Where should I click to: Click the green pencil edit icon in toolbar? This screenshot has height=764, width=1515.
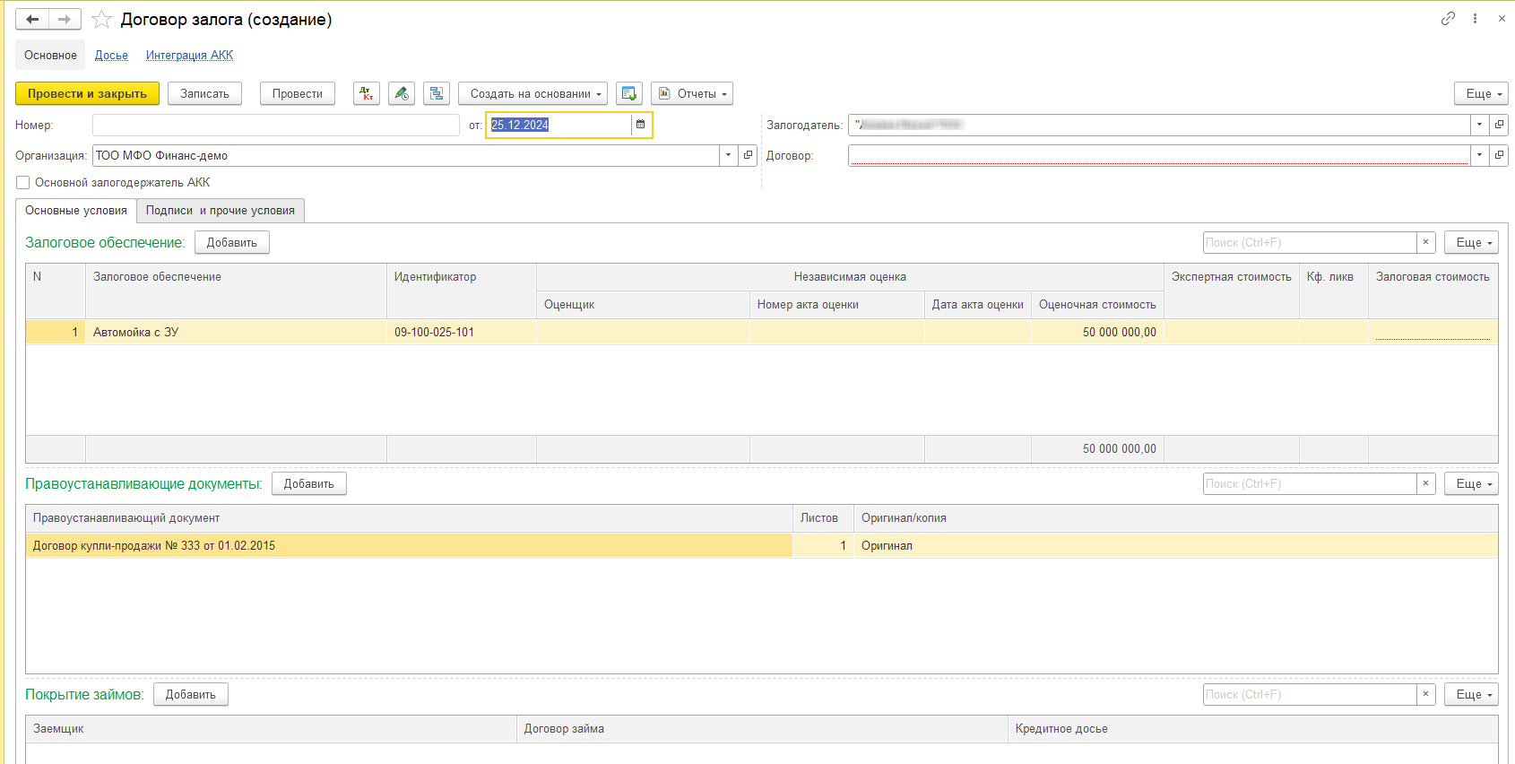tap(402, 93)
